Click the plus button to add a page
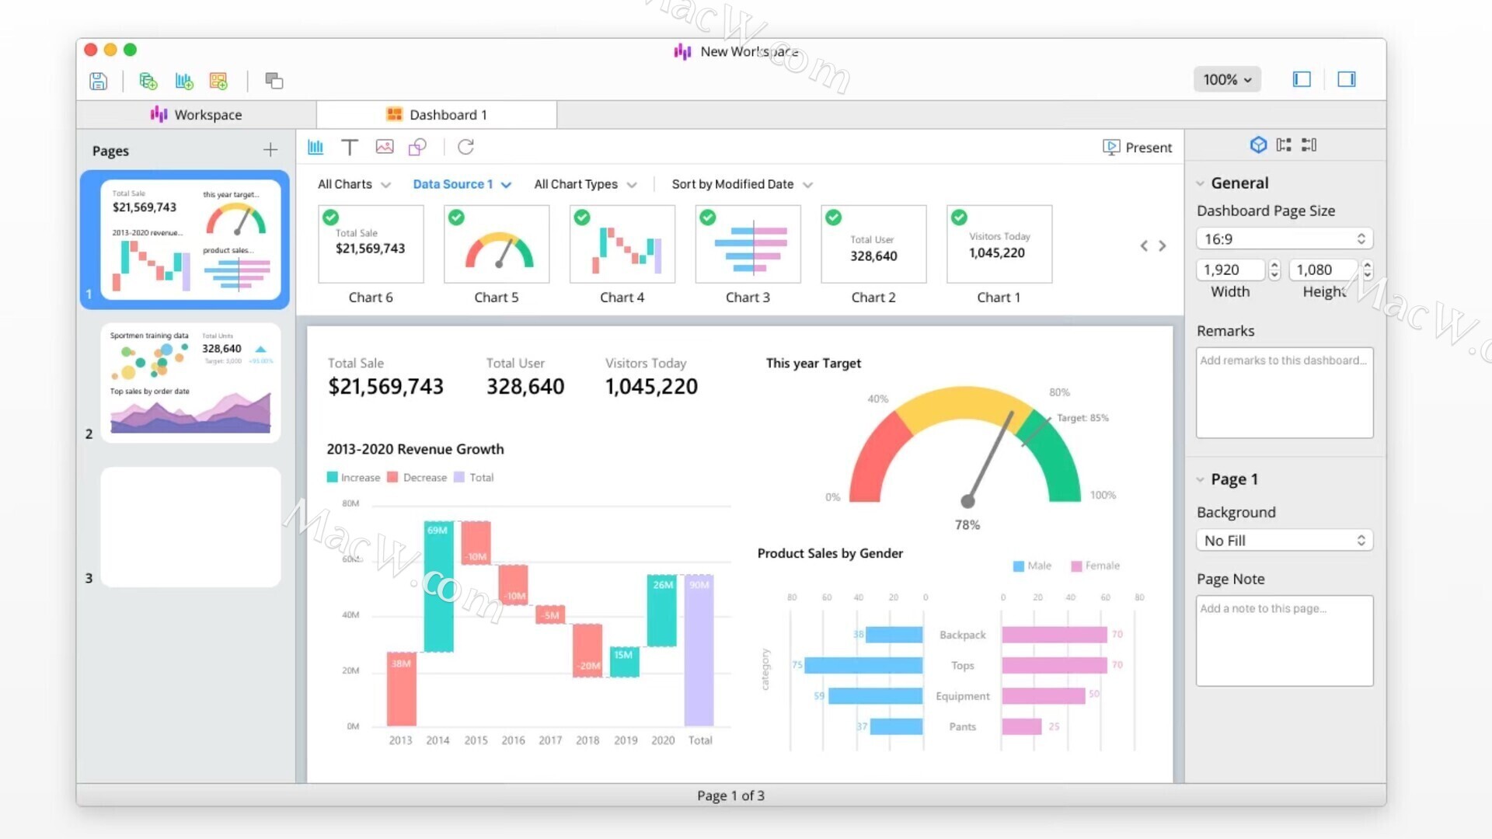This screenshot has height=839, width=1492. tap(271, 151)
